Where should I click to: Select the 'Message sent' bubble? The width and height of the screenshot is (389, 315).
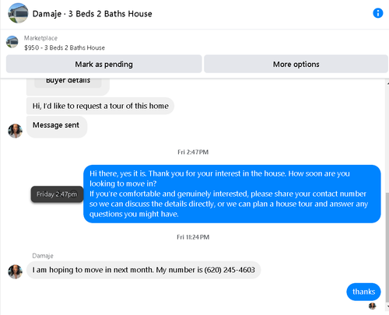(57, 127)
